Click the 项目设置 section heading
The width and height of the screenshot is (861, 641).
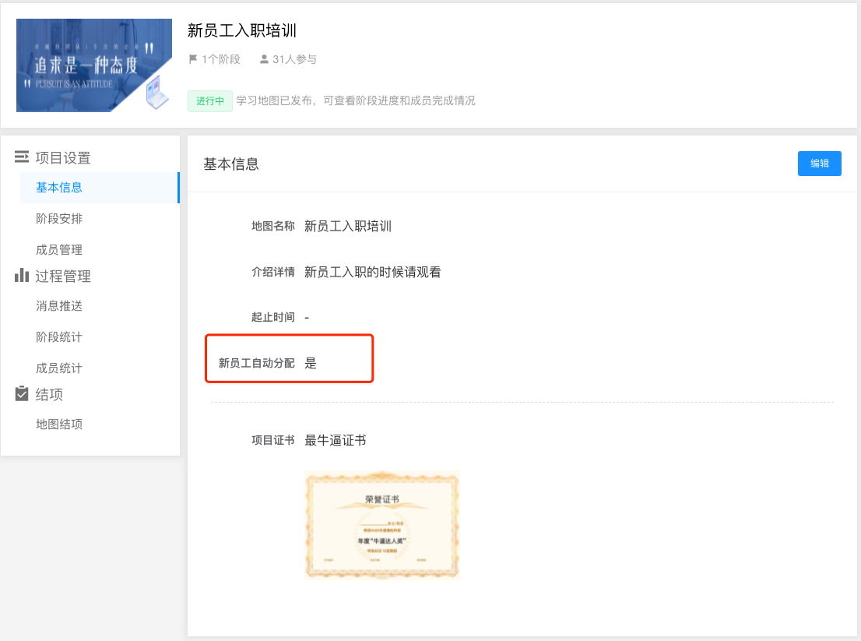click(63, 158)
